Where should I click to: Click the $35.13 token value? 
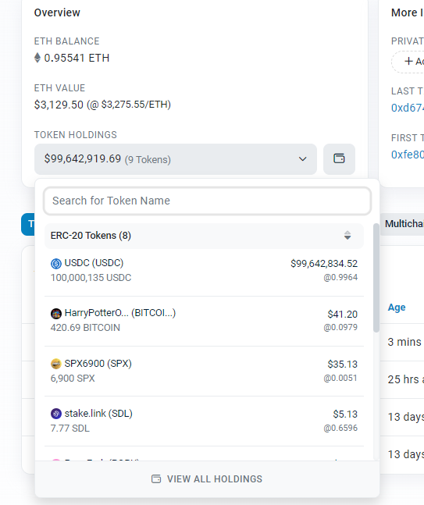343,365
